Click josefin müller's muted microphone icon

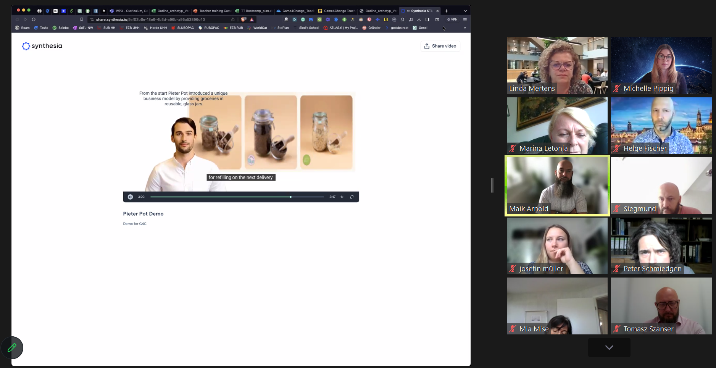513,269
